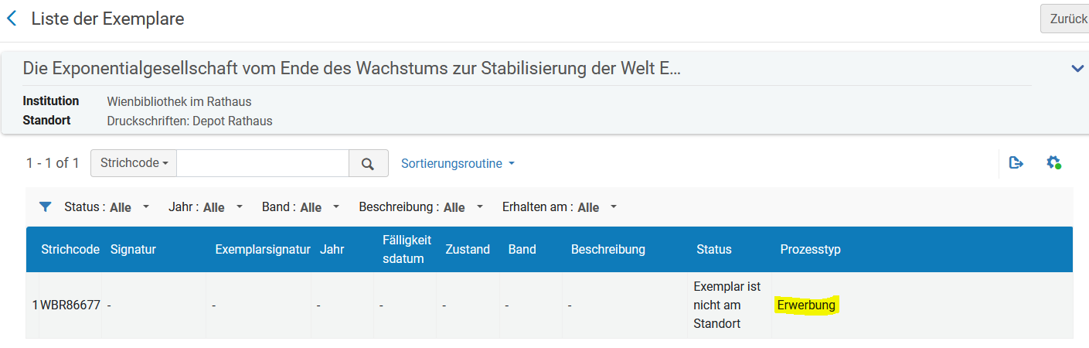Click into the barcode search field
Viewport: 1089px width, 348px height.
[x=263, y=163]
